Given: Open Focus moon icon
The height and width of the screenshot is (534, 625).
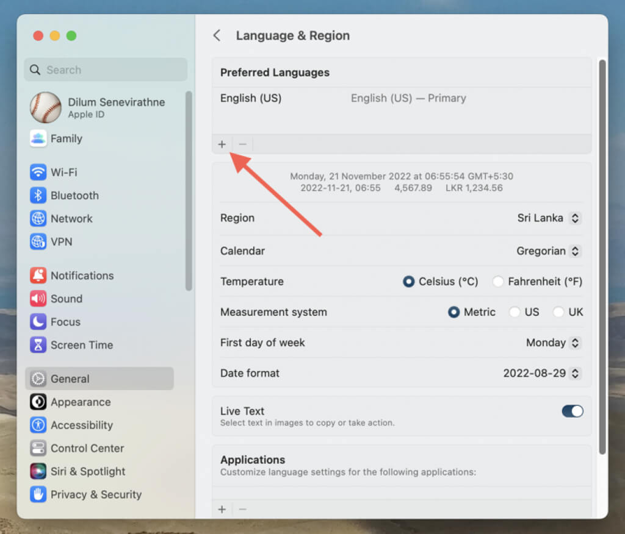Looking at the screenshot, I should coord(38,322).
